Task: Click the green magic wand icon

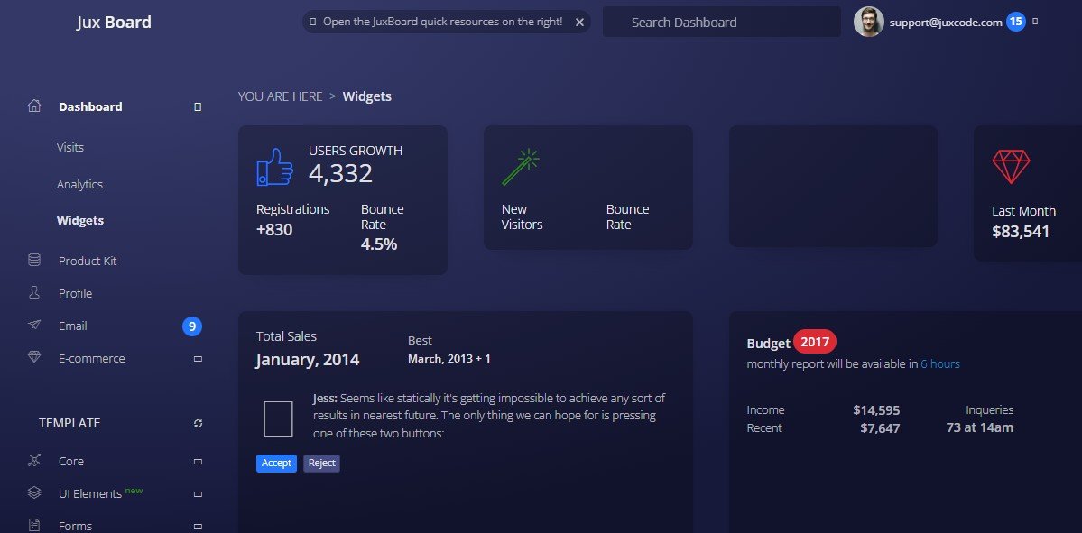Action: click(x=521, y=167)
